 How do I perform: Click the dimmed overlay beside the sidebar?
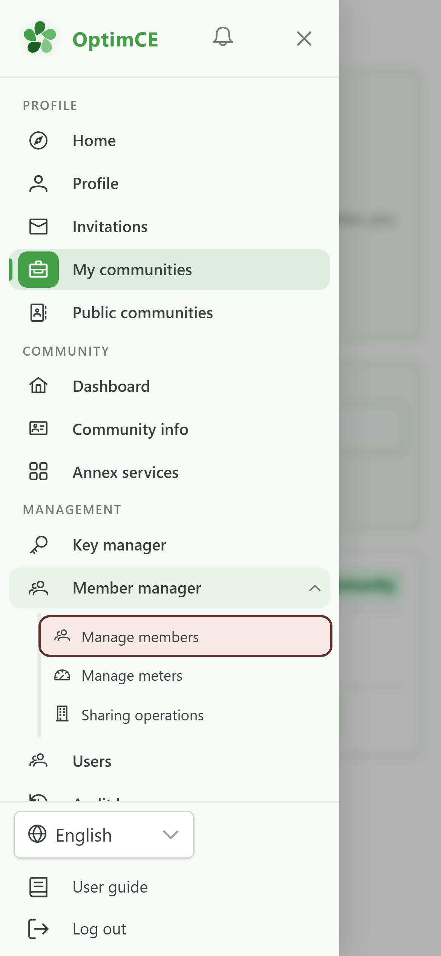coord(390,478)
